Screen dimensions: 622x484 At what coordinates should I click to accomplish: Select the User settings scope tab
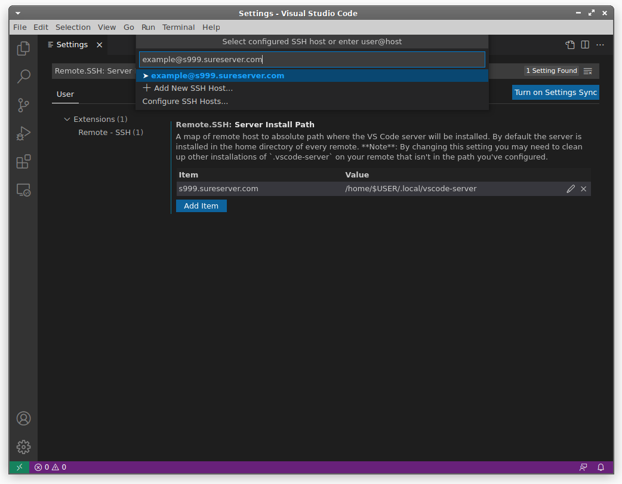coord(65,94)
